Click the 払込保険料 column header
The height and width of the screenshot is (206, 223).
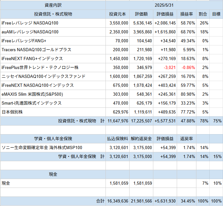point(118,139)
